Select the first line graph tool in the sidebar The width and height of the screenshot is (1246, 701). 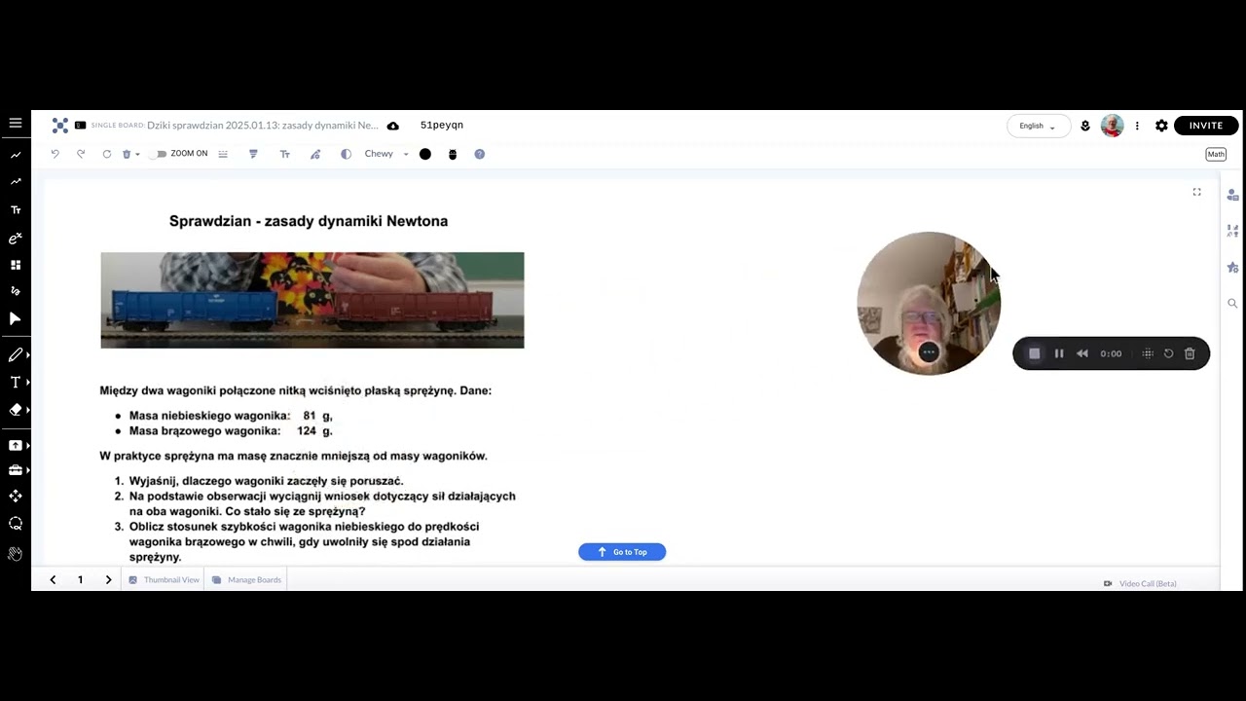pyautogui.click(x=16, y=155)
